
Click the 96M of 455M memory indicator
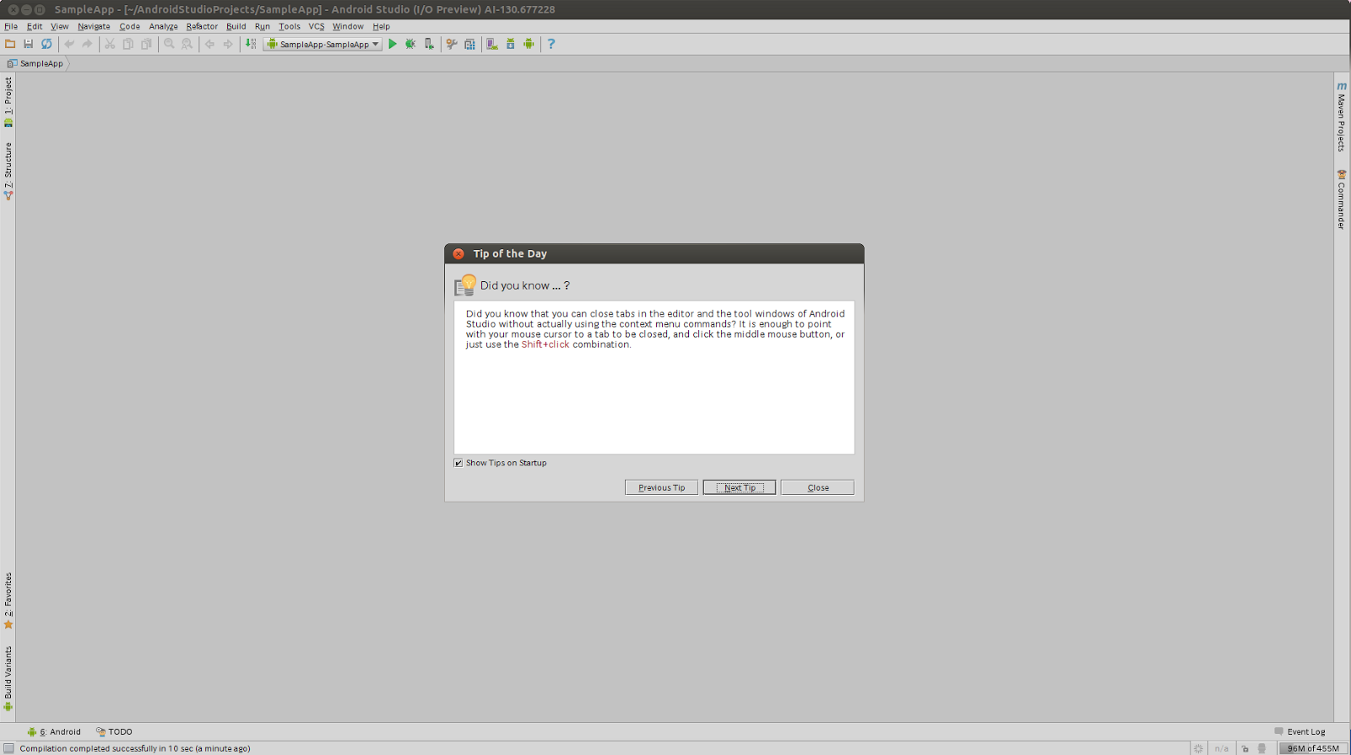click(1313, 748)
